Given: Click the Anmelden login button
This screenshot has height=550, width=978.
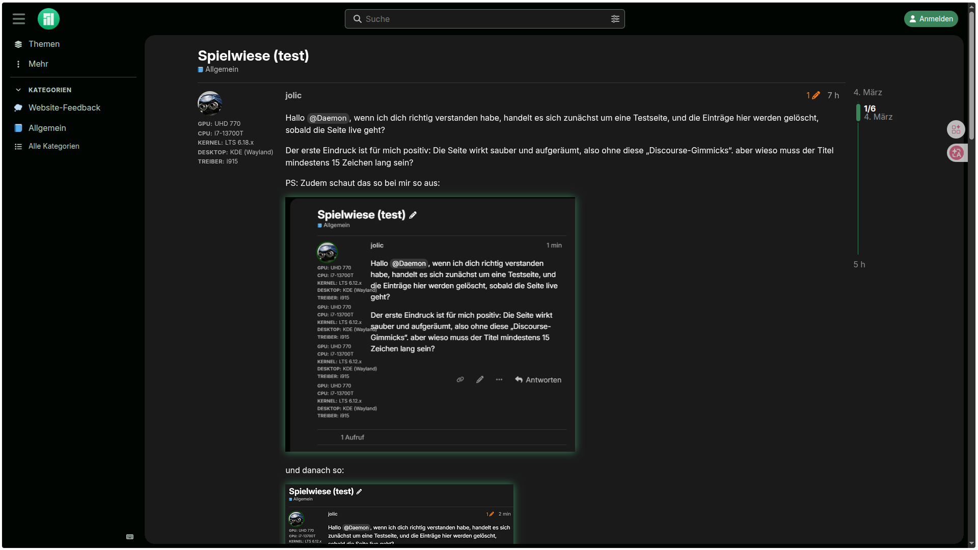Looking at the screenshot, I should pyautogui.click(x=931, y=19).
